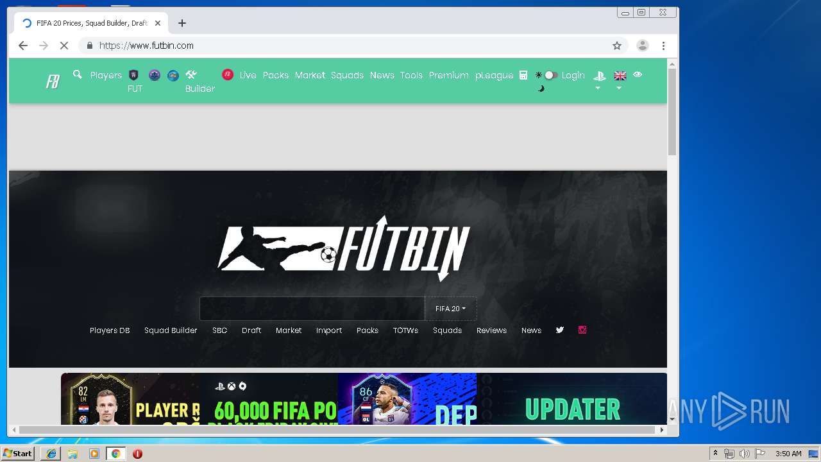Image resolution: width=821 pixels, height=462 pixels.
Task: Open media player from taskbar
Action: click(x=94, y=454)
